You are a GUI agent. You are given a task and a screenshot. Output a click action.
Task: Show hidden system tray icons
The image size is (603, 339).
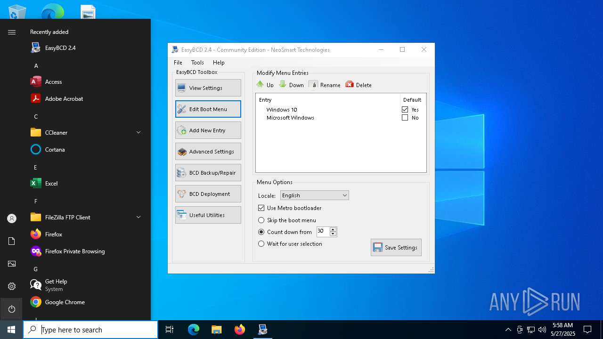[508, 330]
